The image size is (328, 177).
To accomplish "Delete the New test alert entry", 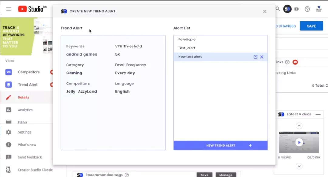I will [262, 57].
